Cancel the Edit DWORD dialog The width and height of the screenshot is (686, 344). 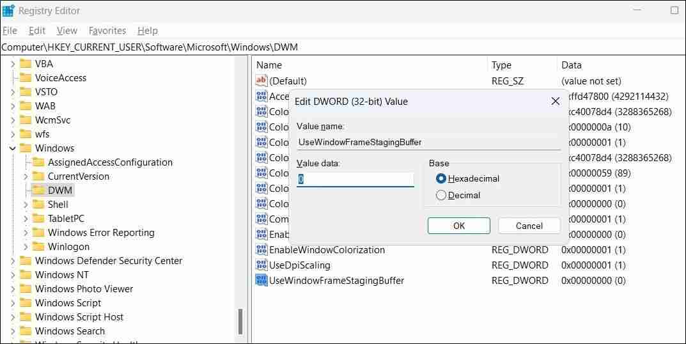point(529,226)
